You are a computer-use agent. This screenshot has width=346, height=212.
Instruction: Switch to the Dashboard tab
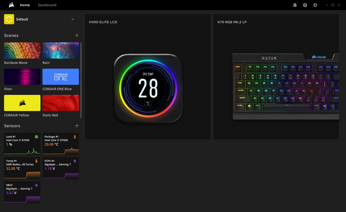coord(47,5)
